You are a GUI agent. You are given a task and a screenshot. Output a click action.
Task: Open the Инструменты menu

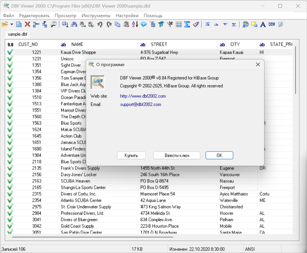(96, 16)
